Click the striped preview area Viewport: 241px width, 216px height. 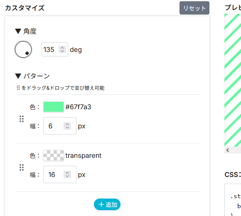coord(233,80)
